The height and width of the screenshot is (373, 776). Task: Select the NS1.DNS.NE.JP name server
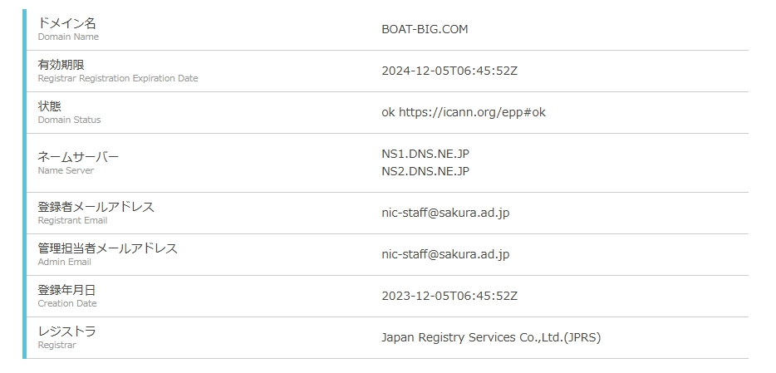click(425, 154)
